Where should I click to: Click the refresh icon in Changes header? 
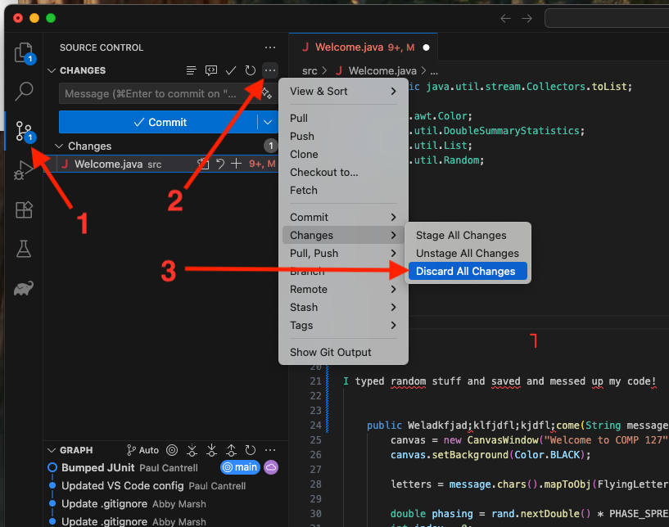pyautogui.click(x=251, y=70)
